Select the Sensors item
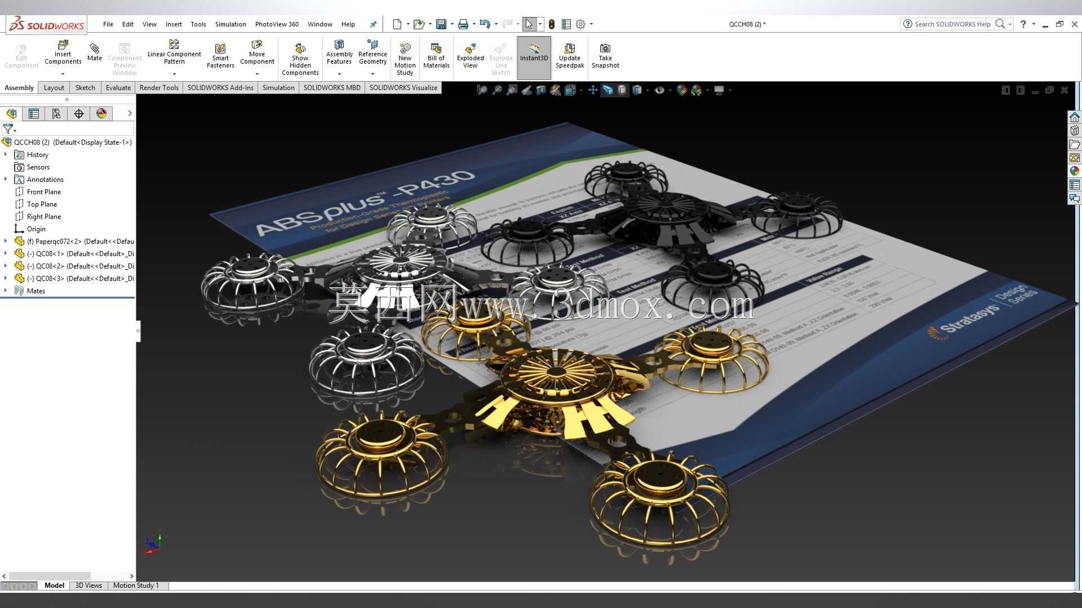Screen dimensions: 1082x608 point(38,167)
